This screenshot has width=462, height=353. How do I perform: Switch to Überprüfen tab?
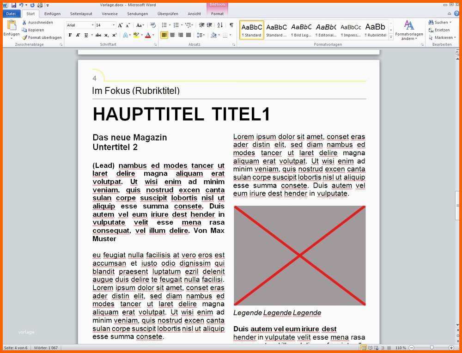click(x=168, y=13)
